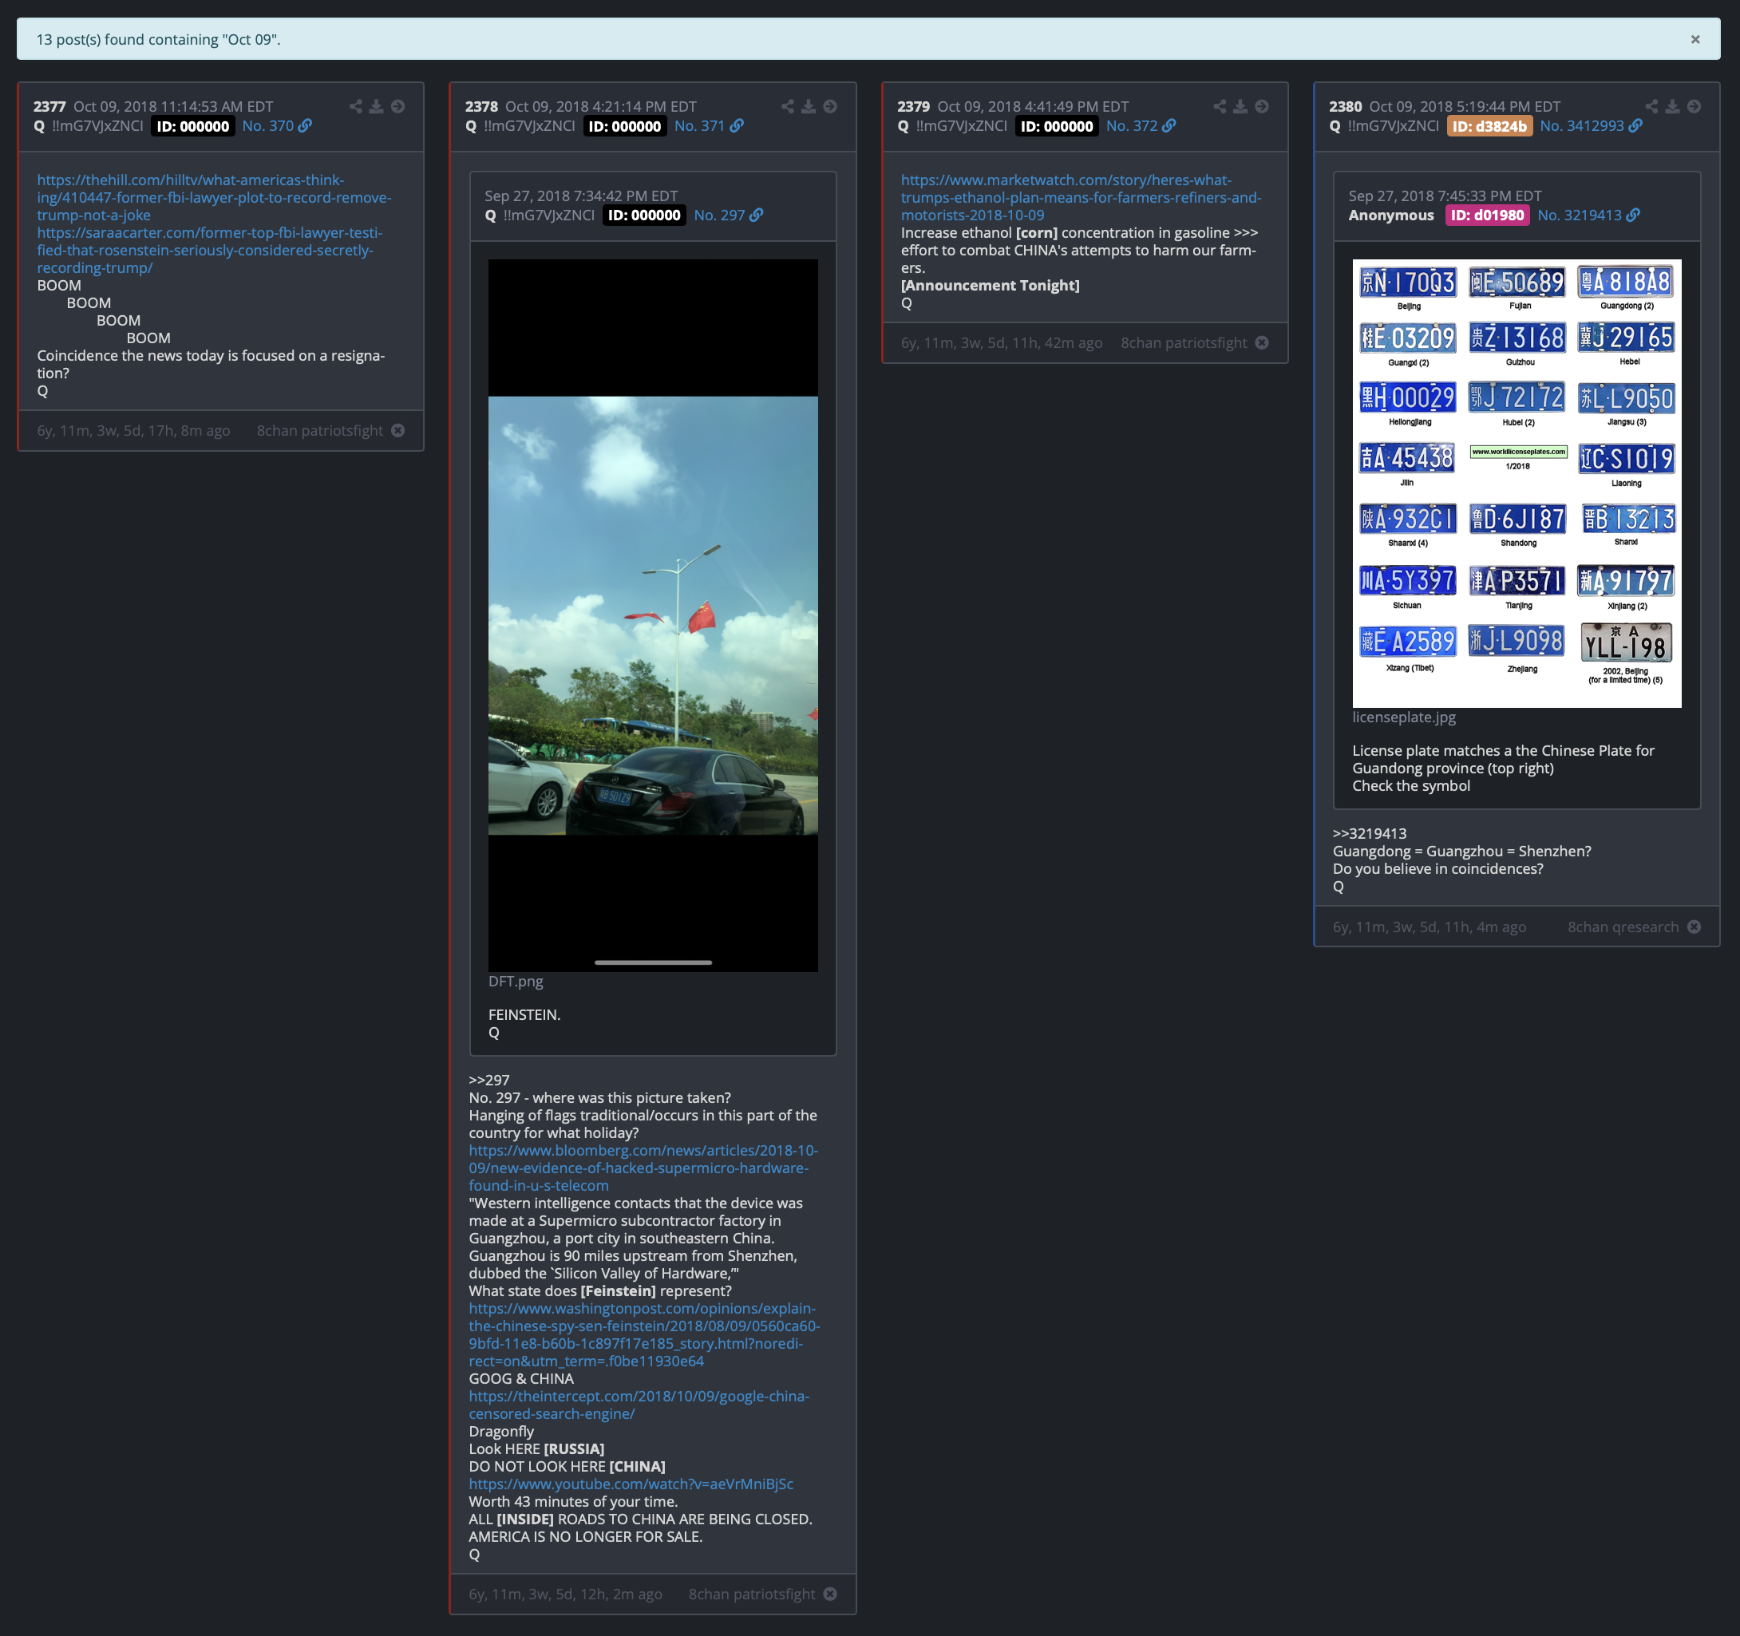Image resolution: width=1740 pixels, height=1636 pixels.
Task: Dismiss the search results notification banner
Action: (x=1695, y=39)
